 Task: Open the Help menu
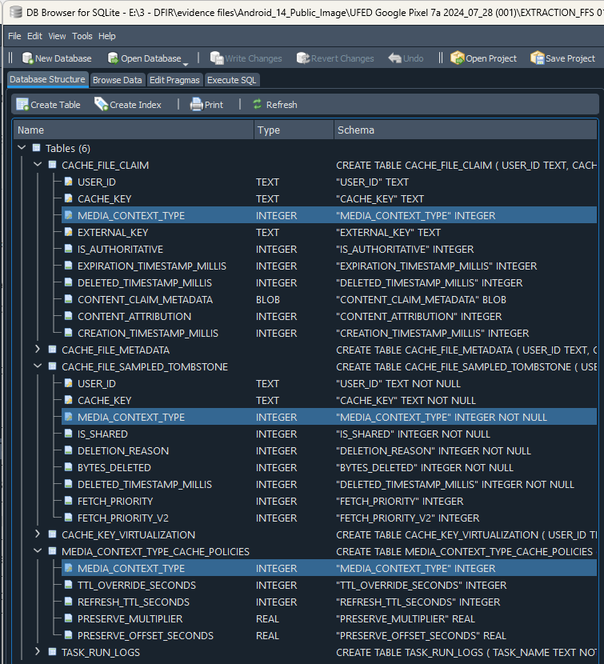tap(106, 36)
